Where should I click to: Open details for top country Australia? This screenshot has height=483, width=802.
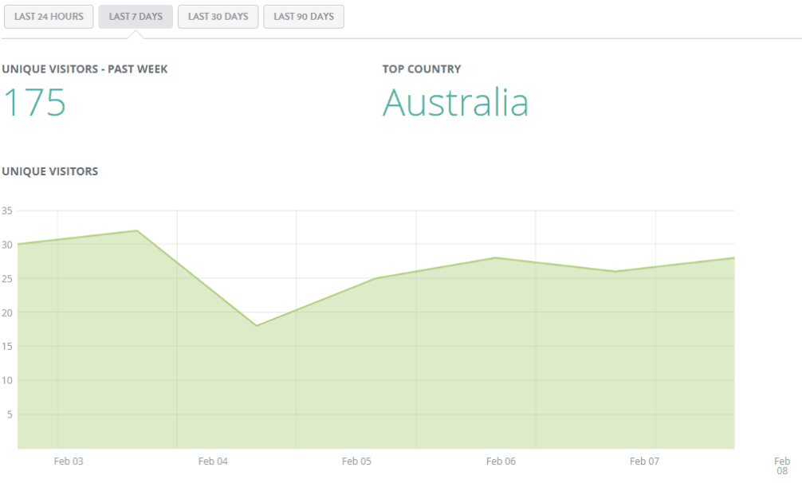coord(456,102)
